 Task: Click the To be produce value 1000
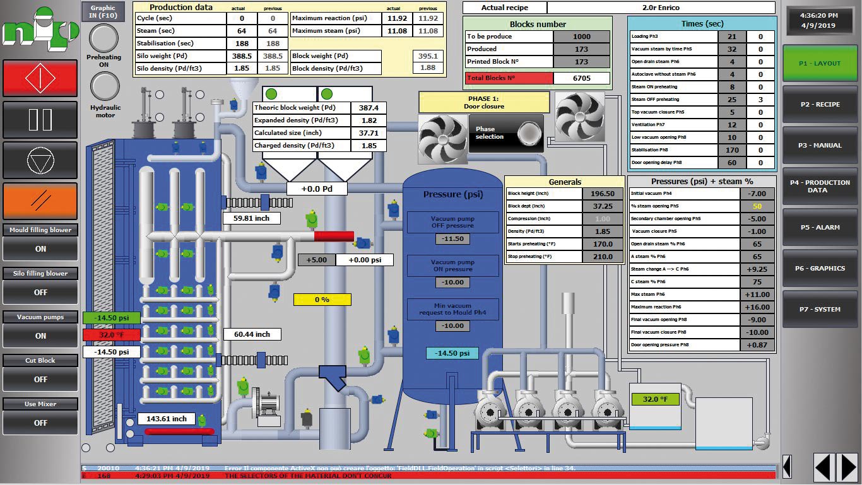click(582, 36)
